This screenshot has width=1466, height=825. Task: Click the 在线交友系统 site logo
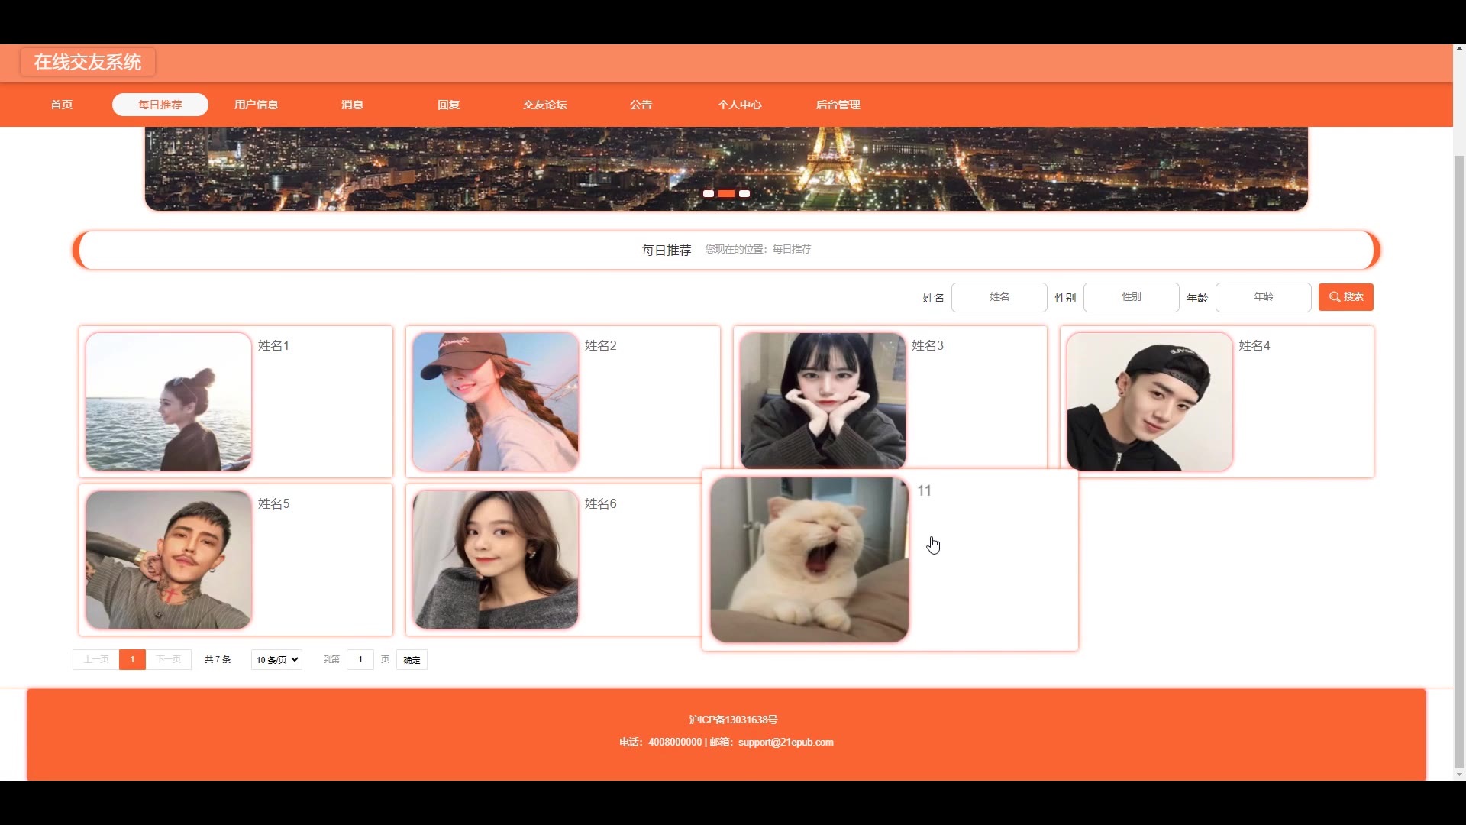pyautogui.click(x=88, y=62)
